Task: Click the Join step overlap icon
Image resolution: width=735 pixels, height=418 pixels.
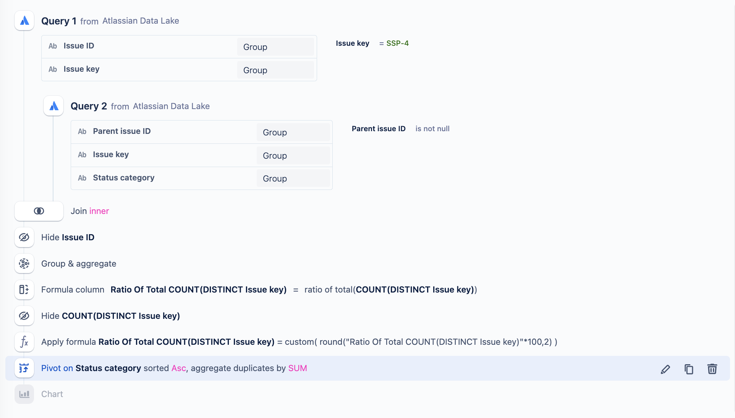Action: tap(39, 211)
